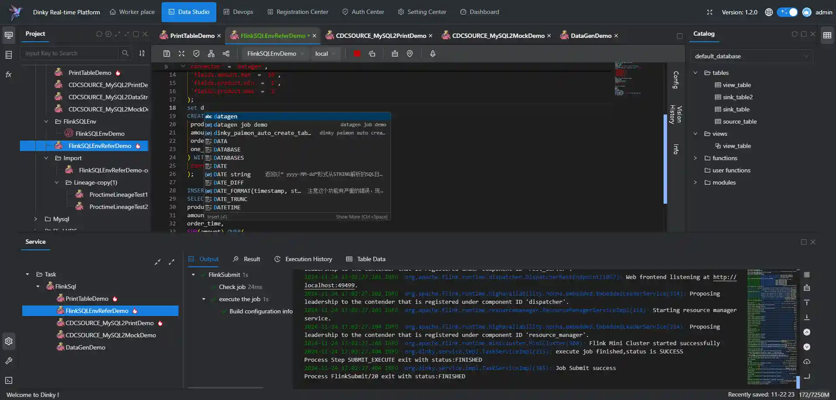Switch to the Devops menu
Screen dimensions: 836x400
tap(238, 12)
